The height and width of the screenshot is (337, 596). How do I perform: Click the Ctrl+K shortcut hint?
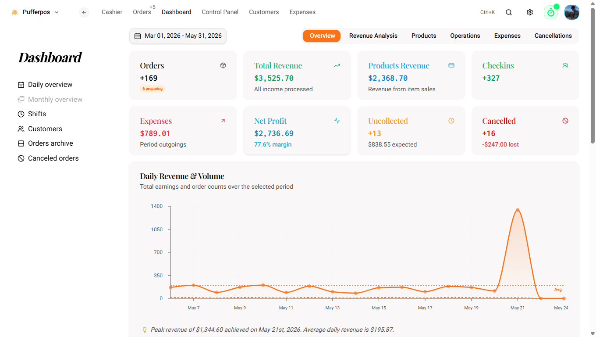point(487,12)
